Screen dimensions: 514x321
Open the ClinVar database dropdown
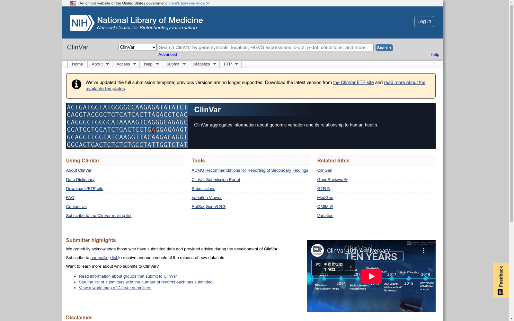pyautogui.click(x=137, y=47)
